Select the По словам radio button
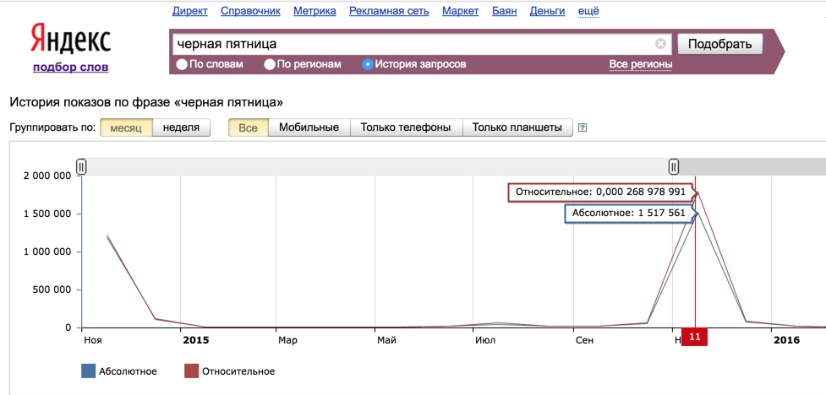This screenshot has width=826, height=395. [183, 65]
